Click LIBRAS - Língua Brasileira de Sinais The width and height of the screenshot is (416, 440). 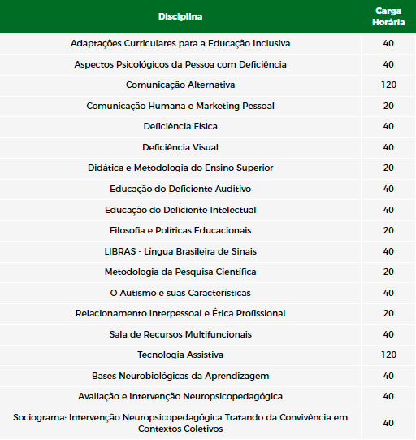tap(180, 251)
